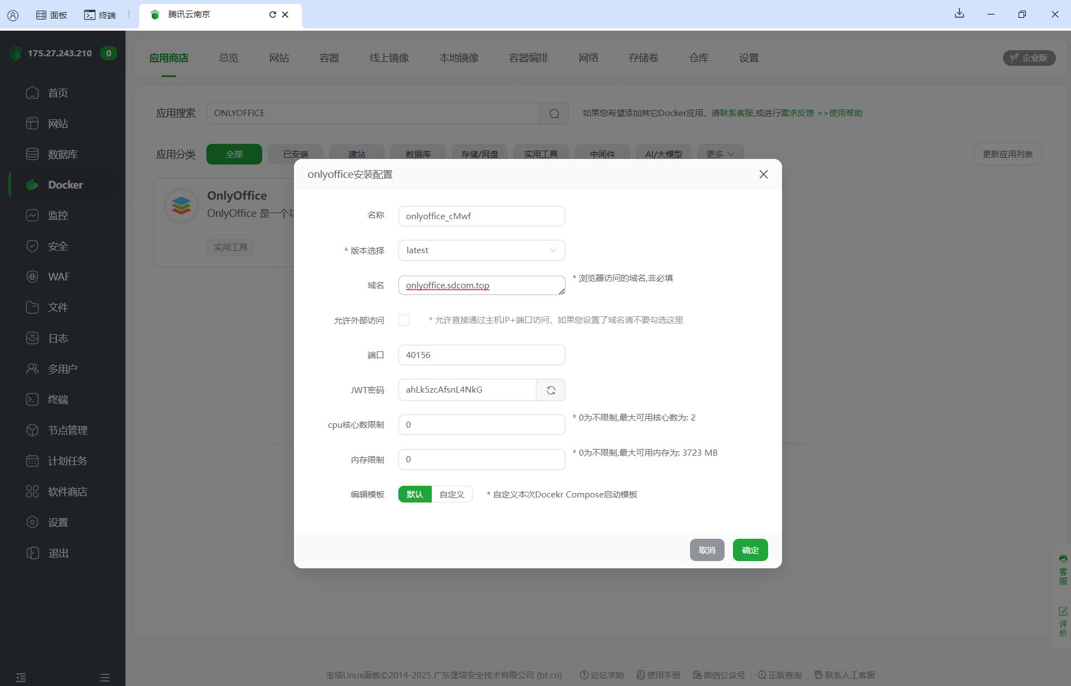Collapse the sidebar using bottom-left menu icon
The width and height of the screenshot is (1071, 686).
[x=21, y=677]
